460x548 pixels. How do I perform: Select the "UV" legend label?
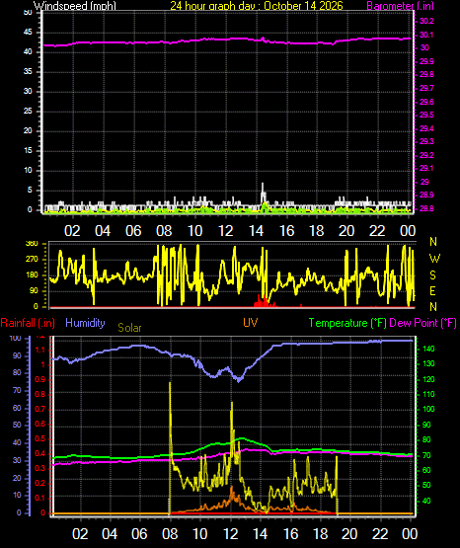pyautogui.click(x=251, y=322)
